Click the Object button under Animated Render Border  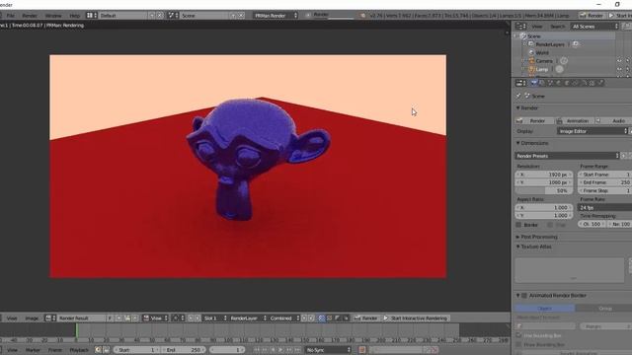(x=544, y=308)
